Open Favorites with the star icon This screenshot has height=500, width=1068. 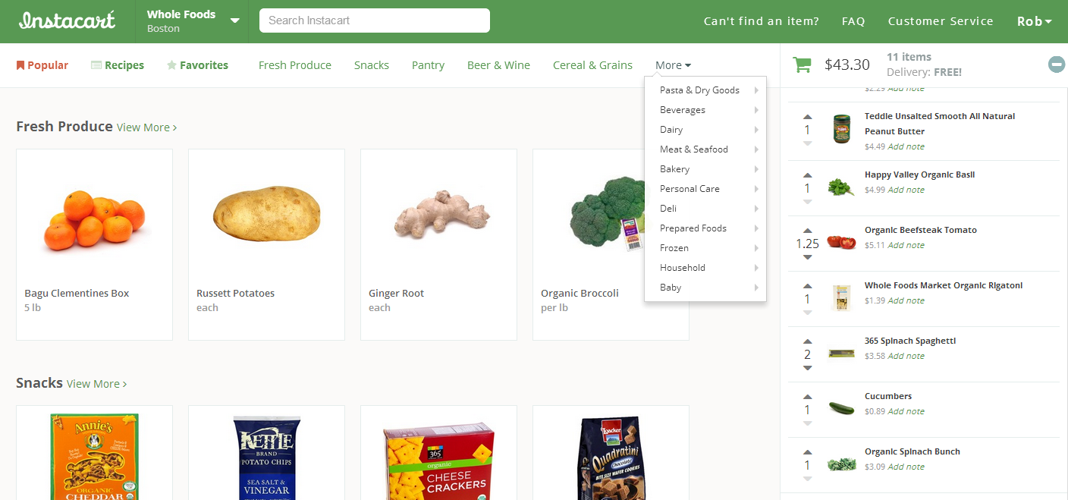point(197,65)
